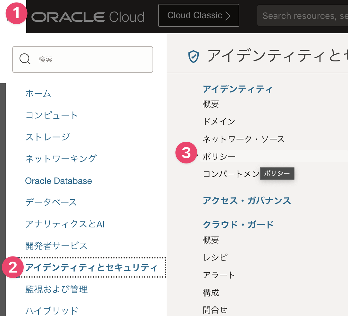Select Oracle Database in the menu
Viewport: 348px width, 316px height.
point(58,181)
